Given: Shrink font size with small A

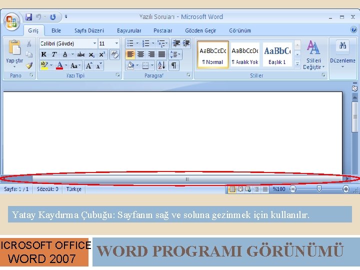Looking at the screenshot, I should [x=99, y=65].
